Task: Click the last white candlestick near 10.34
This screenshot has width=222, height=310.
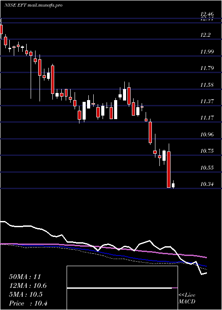Action: (173, 185)
